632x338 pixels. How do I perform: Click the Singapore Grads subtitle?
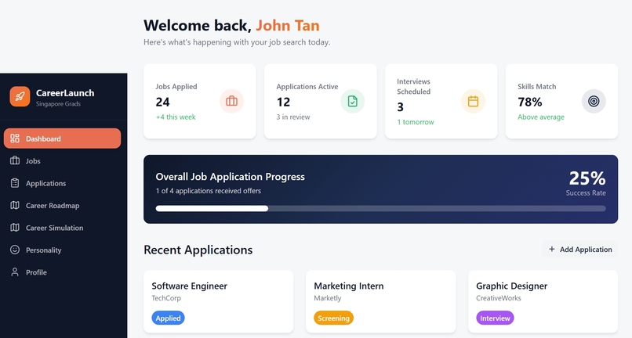[58, 104]
